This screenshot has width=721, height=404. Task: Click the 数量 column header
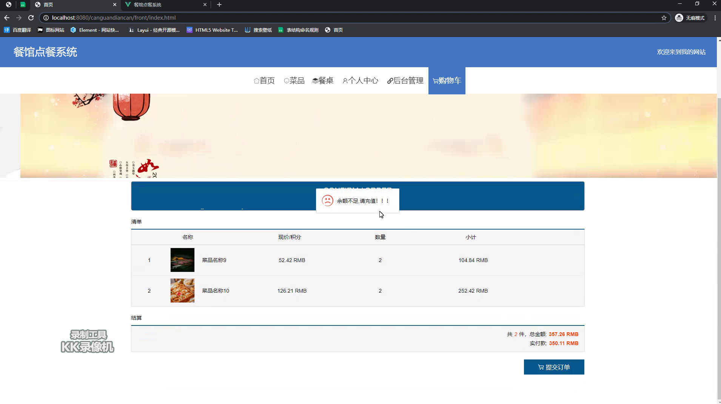tap(380, 237)
